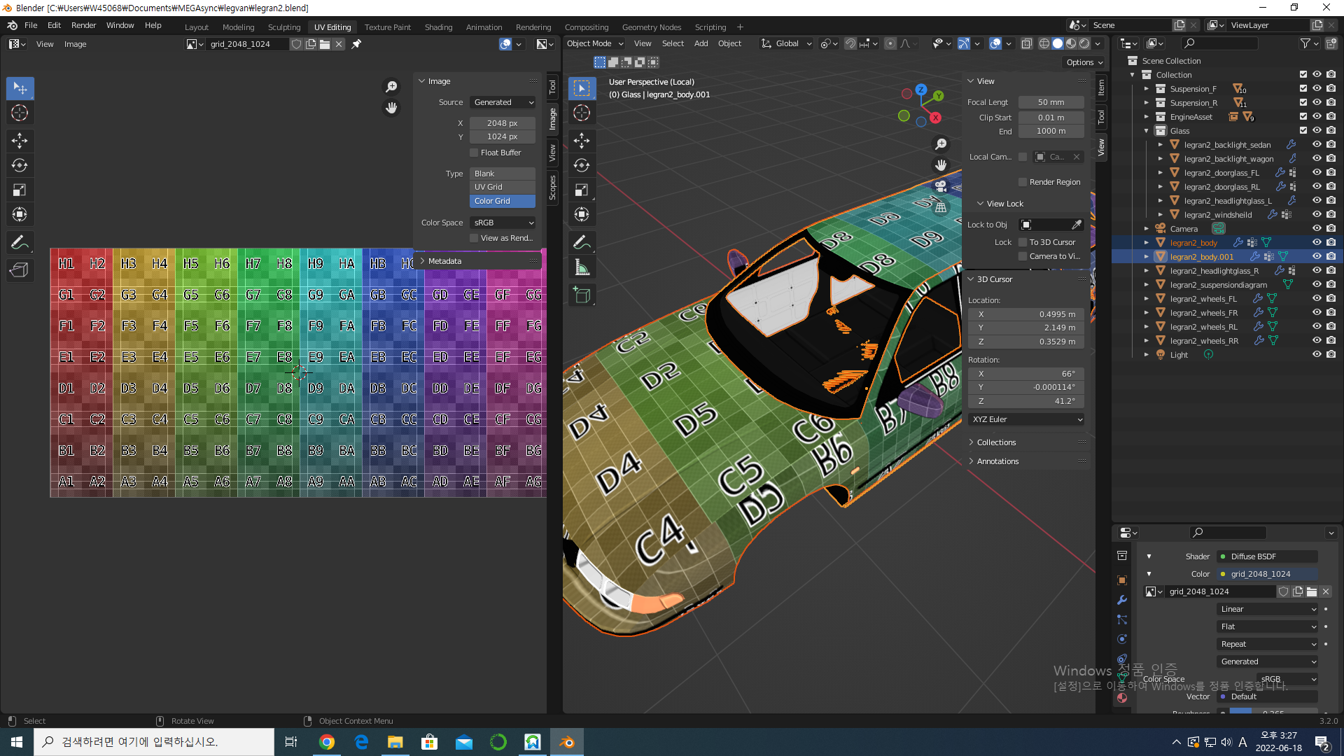Viewport: 1344px width, 756px height.
Task: Click the Options button in viewport header
Action: click(1084, 62)
